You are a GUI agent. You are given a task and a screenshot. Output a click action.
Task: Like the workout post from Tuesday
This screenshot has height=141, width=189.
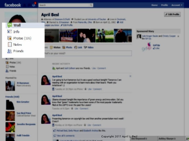[90, 89]
